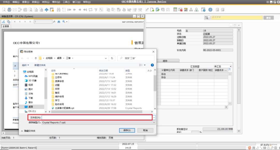Image resolution: width=280 pixels, height=150 pixels.
Task: Click refresh icon beside dialog address bar
Action: click(x=112, y=58)
